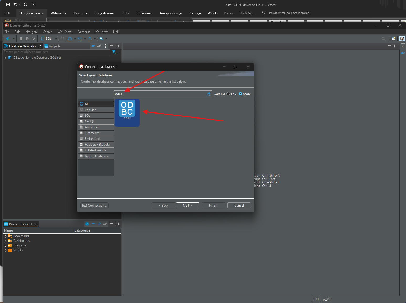
Task: Click the Finish button in dialog
Action: pyautogui.click(x=213, y=206)
